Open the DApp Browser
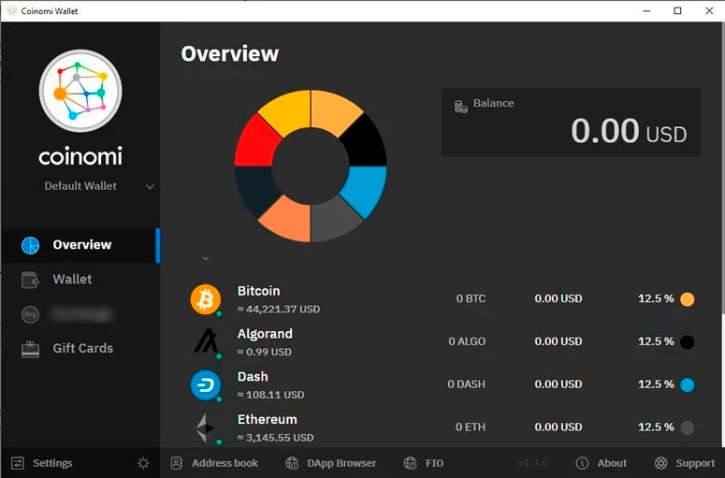725x478 pixels. pyautogui.click(x=330, y=463)
